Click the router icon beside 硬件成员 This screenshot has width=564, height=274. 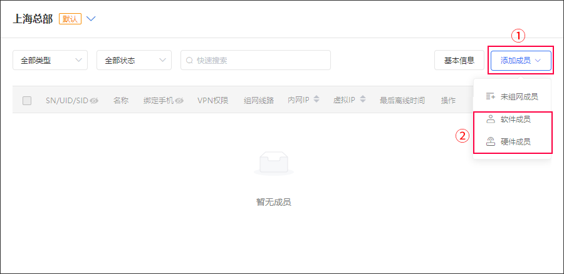[x=491, y=142]
